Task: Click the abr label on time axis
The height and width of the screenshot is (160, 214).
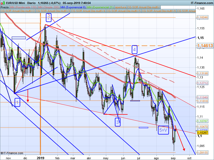Action: click(89, 158)
